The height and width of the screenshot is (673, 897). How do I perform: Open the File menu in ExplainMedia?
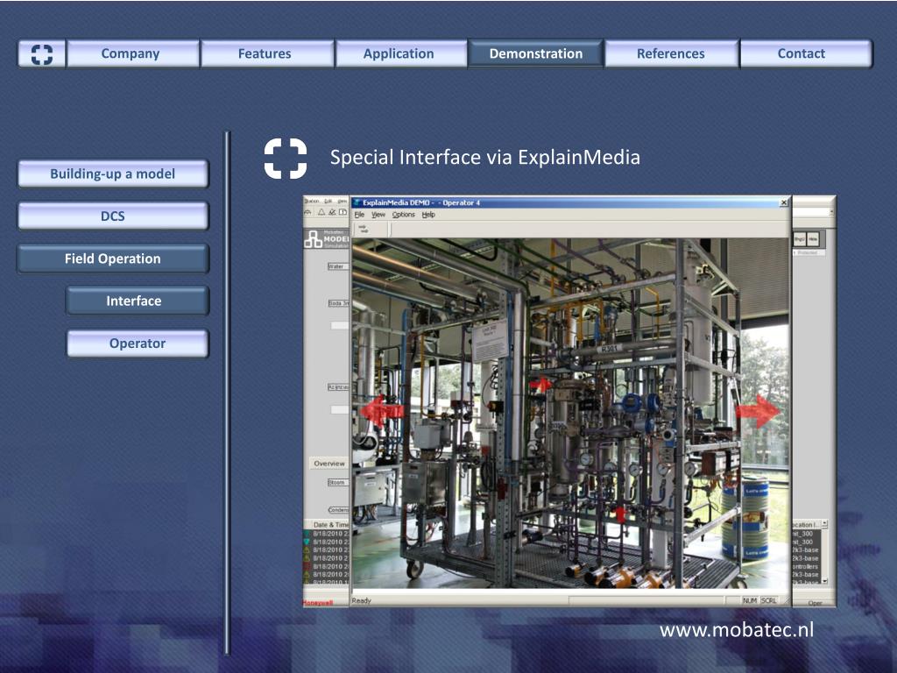pyautogui.click(x=359, y=215)
